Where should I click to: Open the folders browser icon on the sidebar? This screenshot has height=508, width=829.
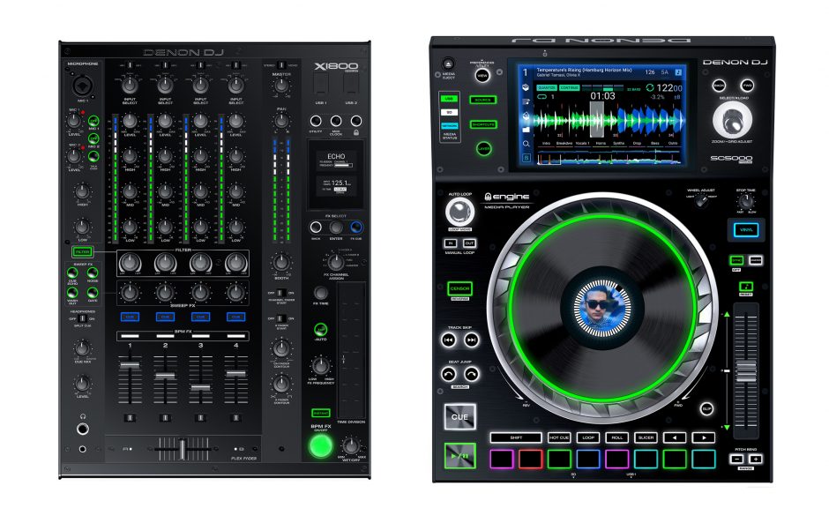(x=526, y=129)
